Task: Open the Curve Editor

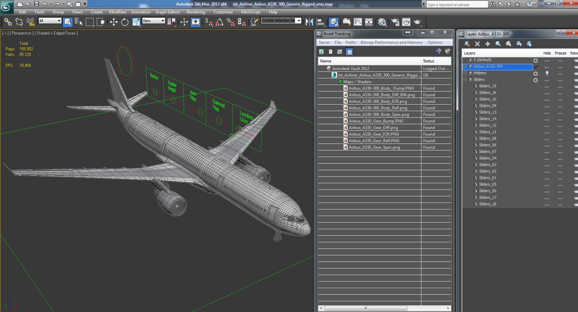Action: [x=358, y=22]
